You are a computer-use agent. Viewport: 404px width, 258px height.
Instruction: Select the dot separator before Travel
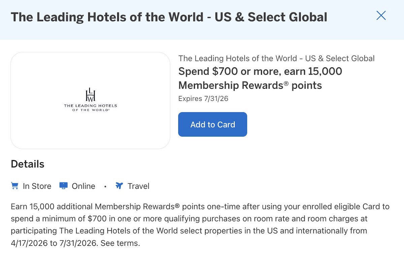[105, 186]
